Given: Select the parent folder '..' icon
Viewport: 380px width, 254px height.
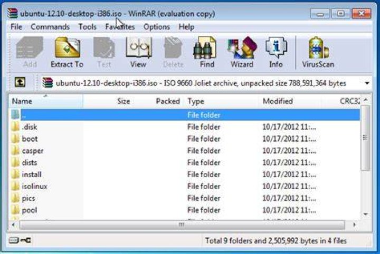Looking at the screenshot, I should pyautogui.click(x=15, y=115).
